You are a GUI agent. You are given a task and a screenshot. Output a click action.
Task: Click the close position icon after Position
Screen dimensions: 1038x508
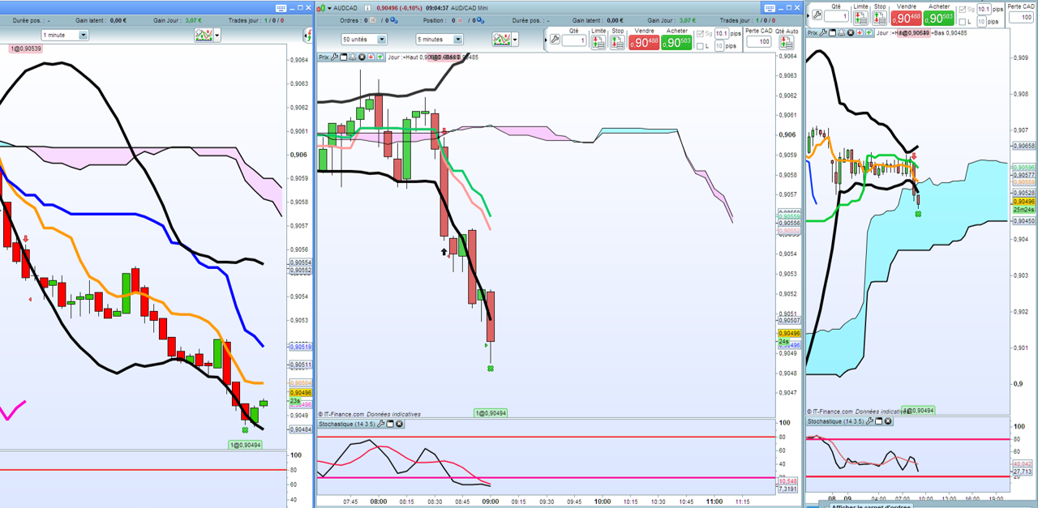click(x=459, y=20)
